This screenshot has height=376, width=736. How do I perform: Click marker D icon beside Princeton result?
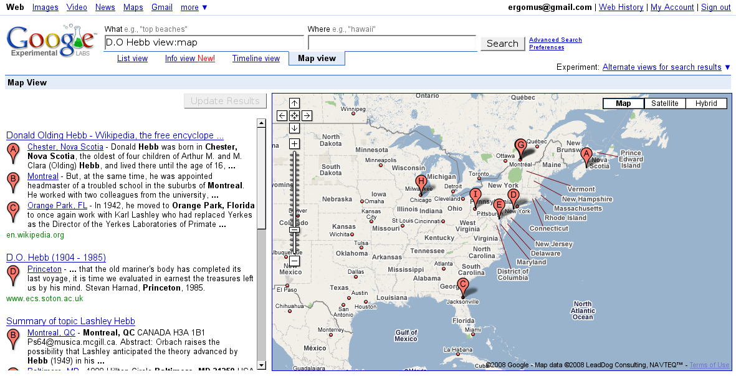point(13,276)
